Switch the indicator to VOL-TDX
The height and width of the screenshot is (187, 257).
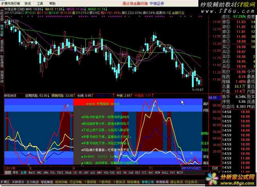coord(109,173)
